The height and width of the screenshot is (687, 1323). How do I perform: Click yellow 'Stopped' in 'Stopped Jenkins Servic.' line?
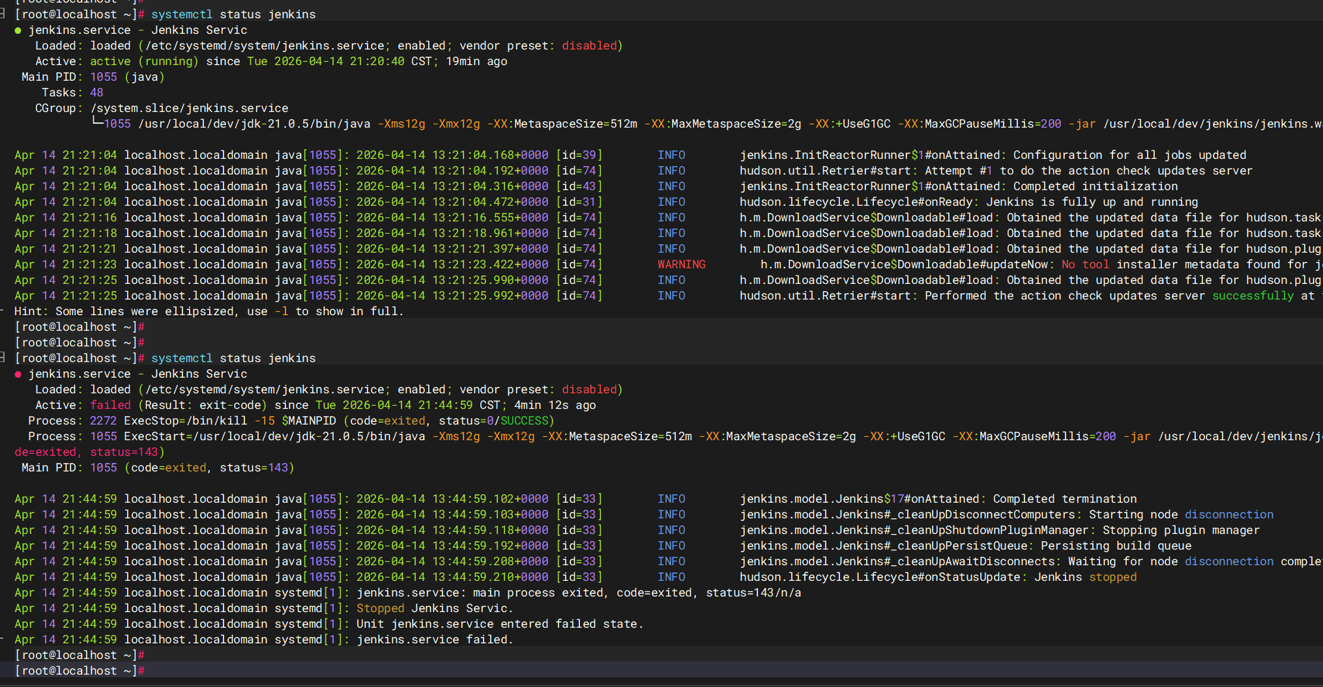click(x=381, y=608)
